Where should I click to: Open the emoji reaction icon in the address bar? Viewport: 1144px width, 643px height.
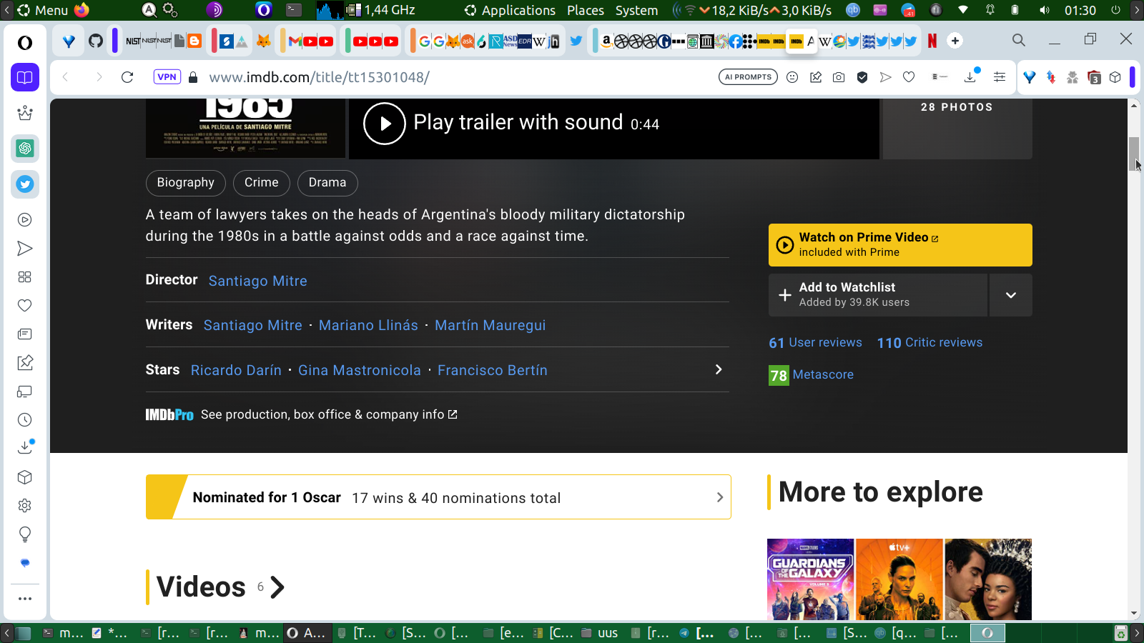pyautogui.click(x=792, y=77)
